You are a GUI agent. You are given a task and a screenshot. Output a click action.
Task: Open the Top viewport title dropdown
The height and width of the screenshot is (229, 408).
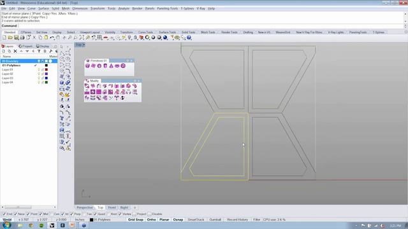(84, 45)
